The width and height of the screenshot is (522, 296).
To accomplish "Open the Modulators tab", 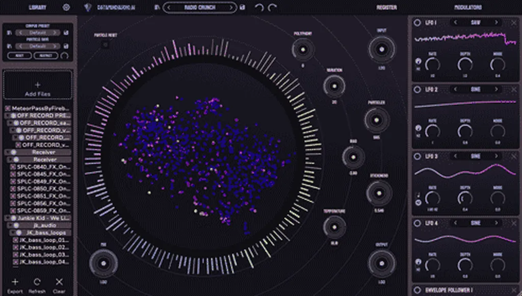I will coord(467,8).
